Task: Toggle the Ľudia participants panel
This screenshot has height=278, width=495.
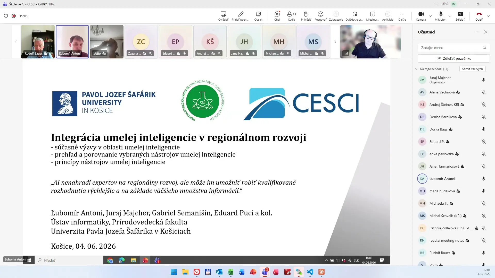Action: tap(292, 16)
